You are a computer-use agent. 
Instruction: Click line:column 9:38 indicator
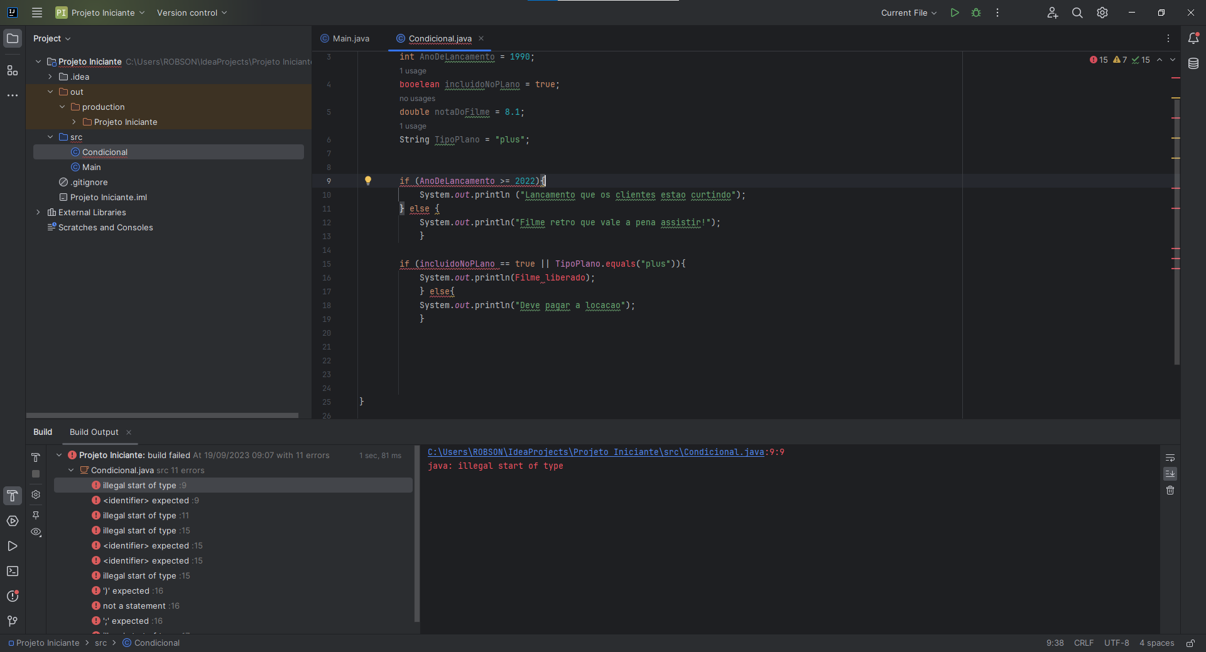tap(1055, 643)
